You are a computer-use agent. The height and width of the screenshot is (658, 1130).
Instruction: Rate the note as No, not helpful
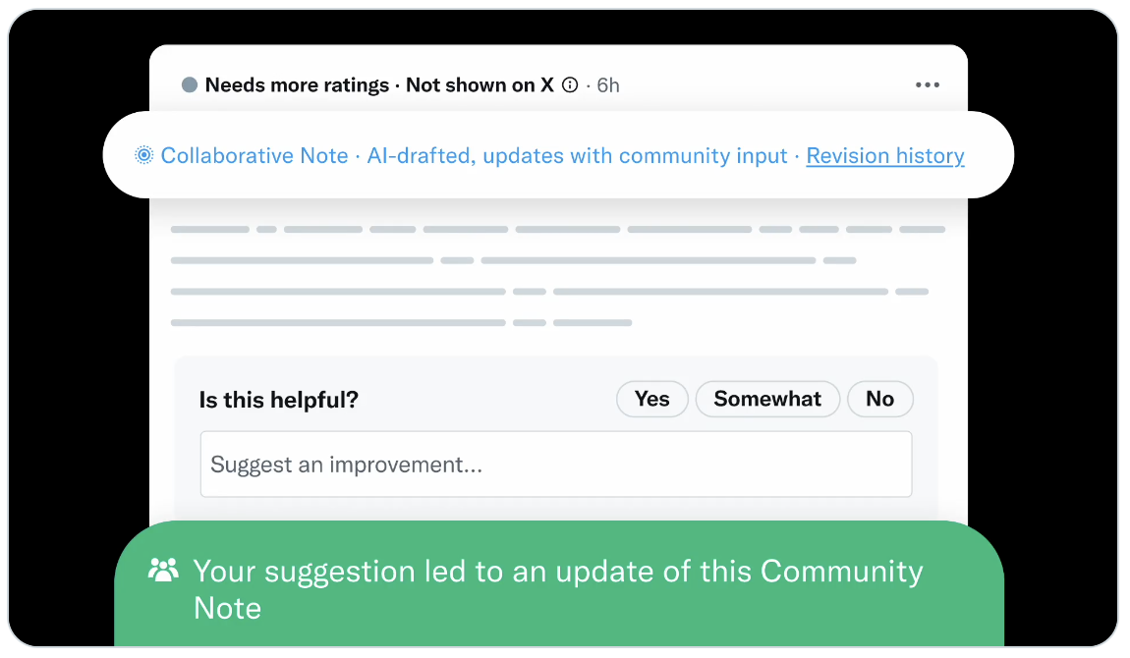click(x=880, y=399)
